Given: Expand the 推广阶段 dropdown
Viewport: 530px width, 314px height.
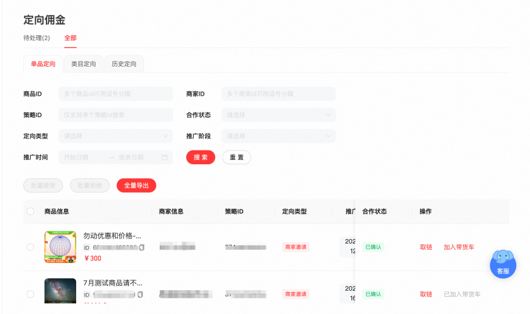Looking at the screenshot, I should click(x=279, y=136).
